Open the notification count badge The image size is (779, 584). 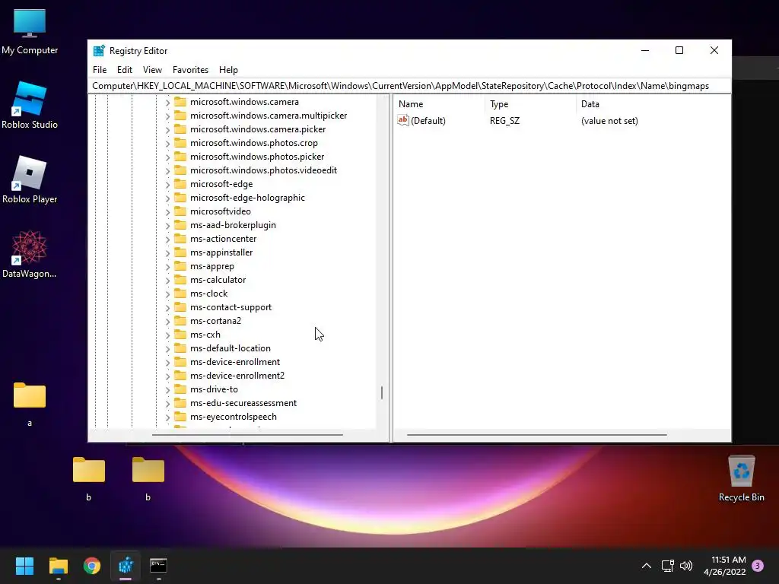pyautogui.click(x=758, y=566)
